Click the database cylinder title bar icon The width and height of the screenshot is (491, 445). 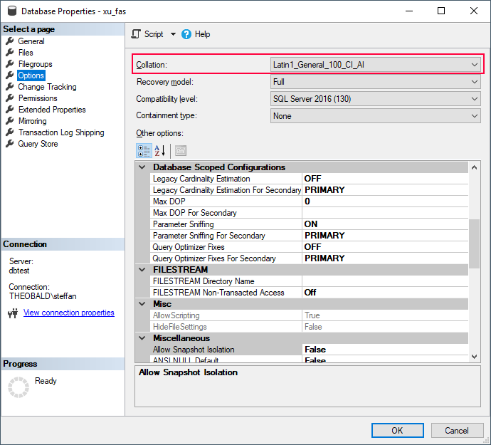click(12, 11)
